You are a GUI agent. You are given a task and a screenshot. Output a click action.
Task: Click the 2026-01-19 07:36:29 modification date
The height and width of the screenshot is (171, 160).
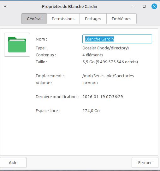tap(103, 97)
